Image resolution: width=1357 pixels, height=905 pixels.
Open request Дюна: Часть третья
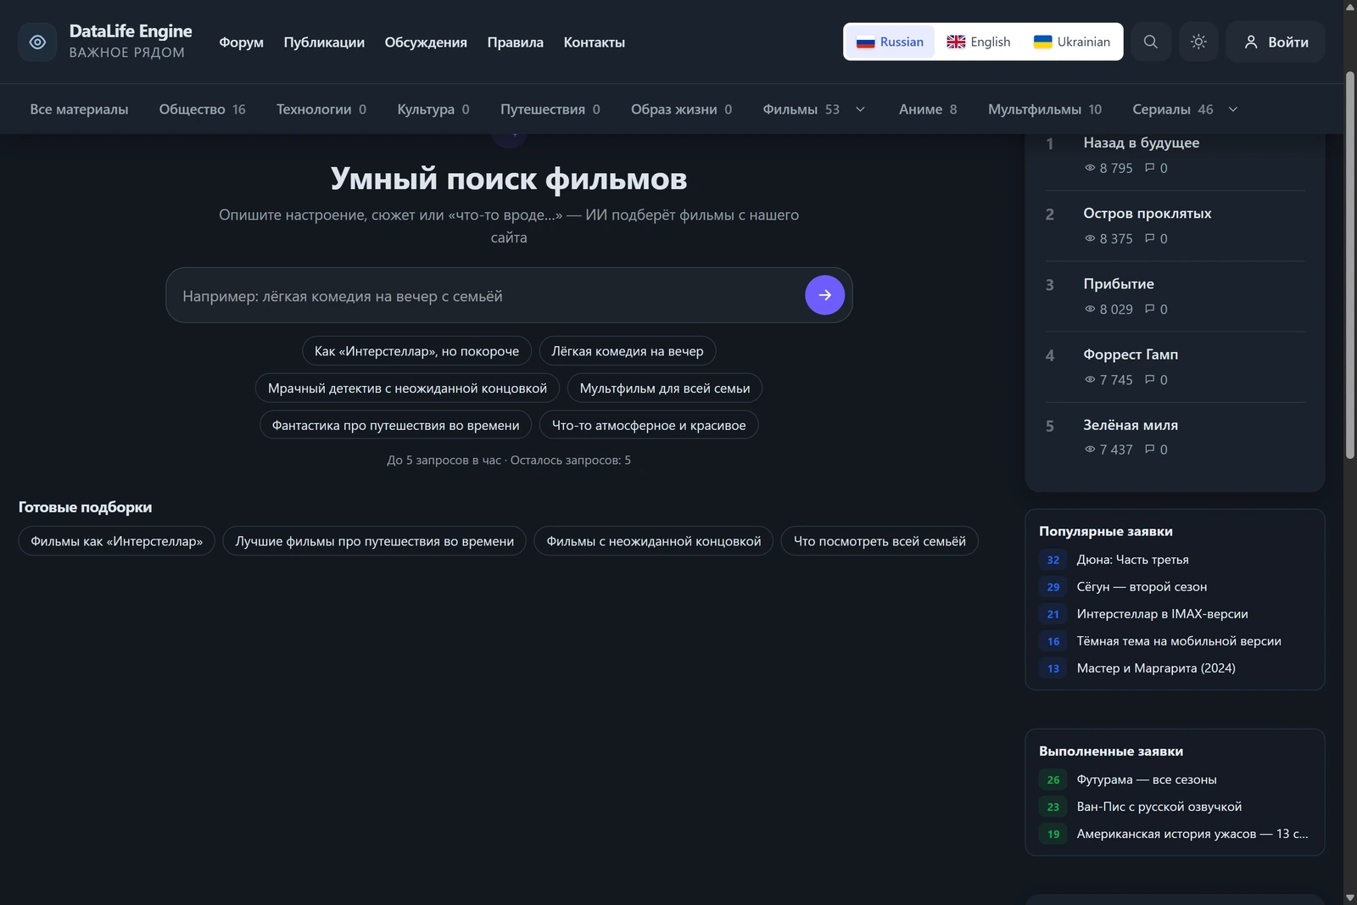[1132, 560]
